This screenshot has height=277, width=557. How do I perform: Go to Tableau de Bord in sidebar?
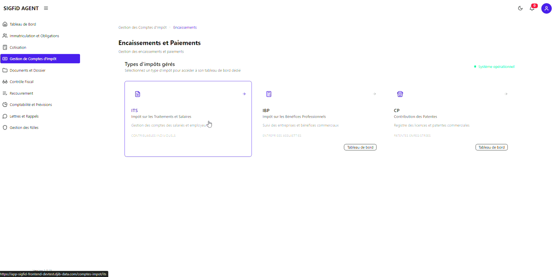[x=23, y=24]
